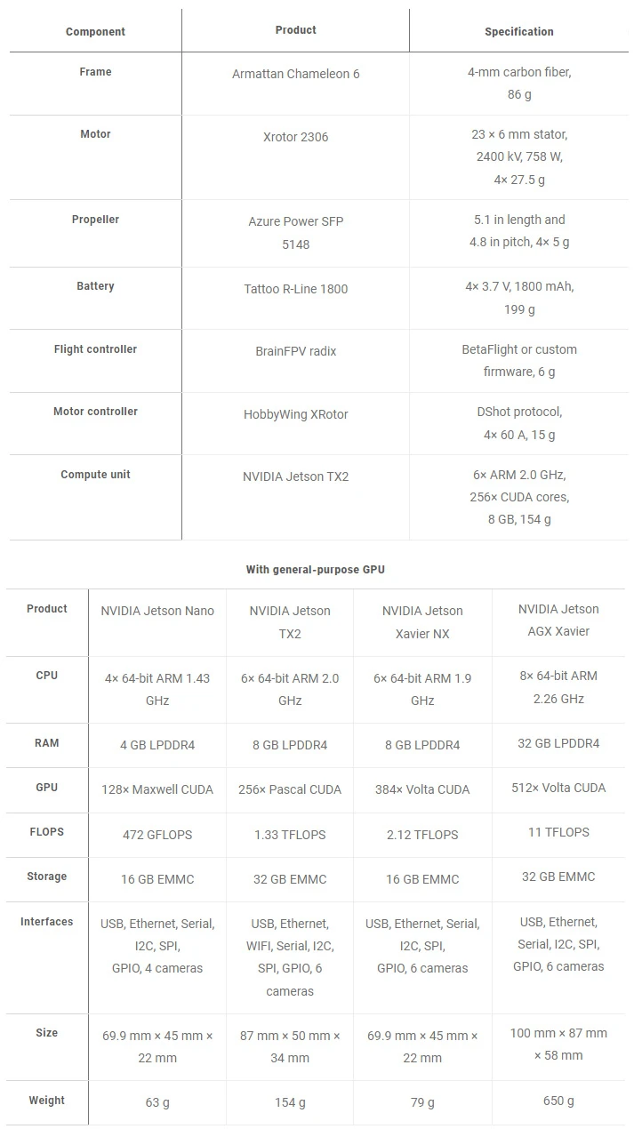Select the 650 g weight cell
642x1129 pixels.
558,1101
